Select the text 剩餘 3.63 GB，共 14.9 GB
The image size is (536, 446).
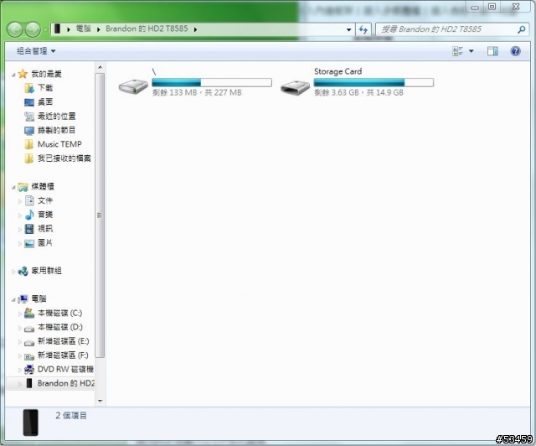tap(358, 92)
